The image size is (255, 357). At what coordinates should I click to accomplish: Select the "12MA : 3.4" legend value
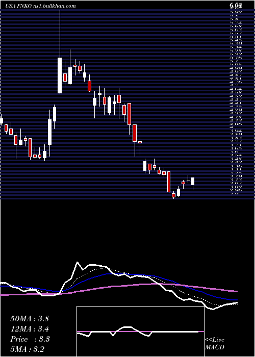point(30,329)
